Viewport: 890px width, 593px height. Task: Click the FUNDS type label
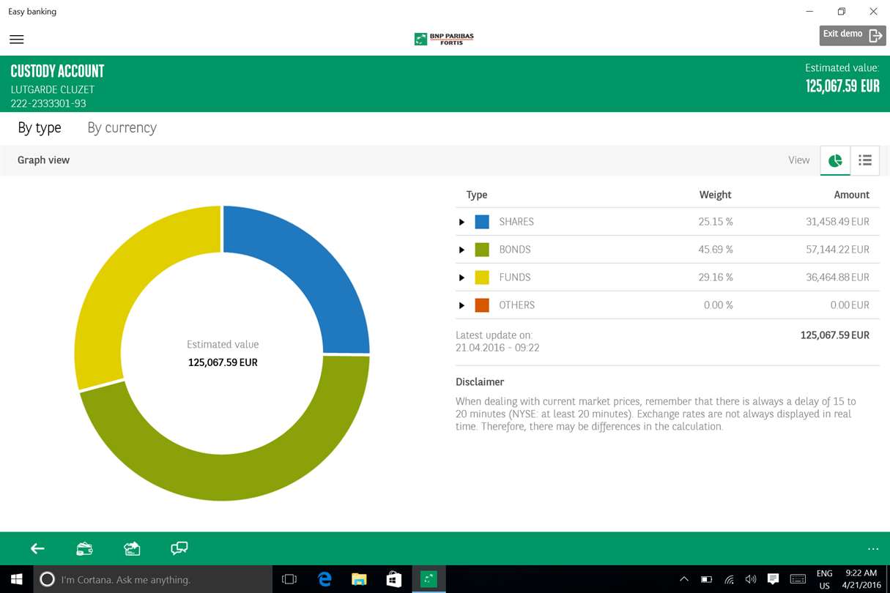(515, 277)
